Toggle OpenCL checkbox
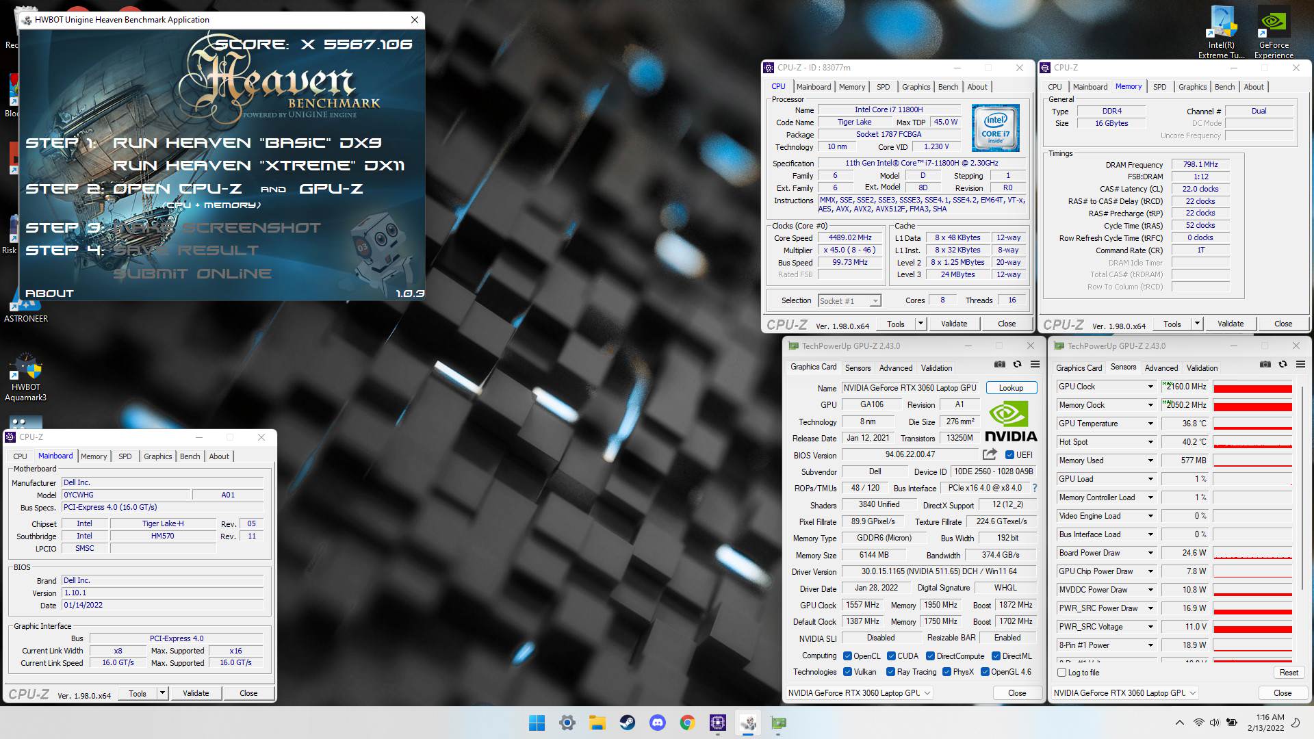 [x=847, y=656]
